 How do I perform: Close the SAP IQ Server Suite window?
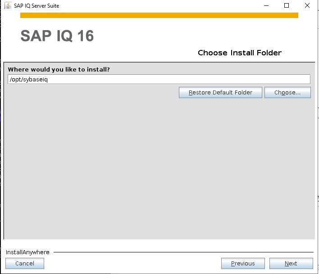coord(307,6)
